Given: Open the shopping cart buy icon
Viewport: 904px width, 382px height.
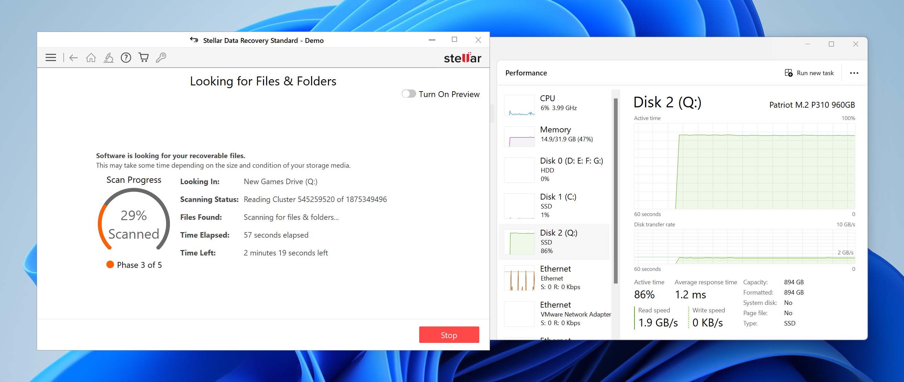Looking at the screenshot, I should [x=144, y=58].
